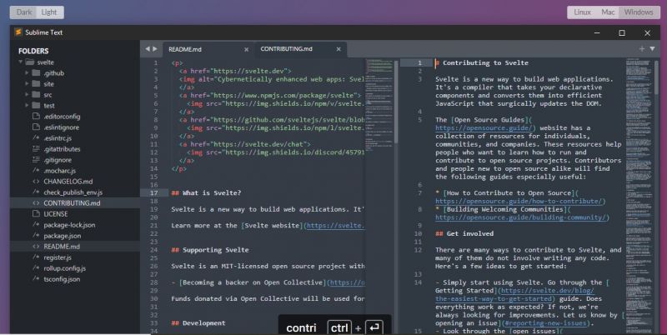This screenshot has height=335, width=667.
Task: Click the CHANGELOG.md markup icon
Action: (36, 182)
